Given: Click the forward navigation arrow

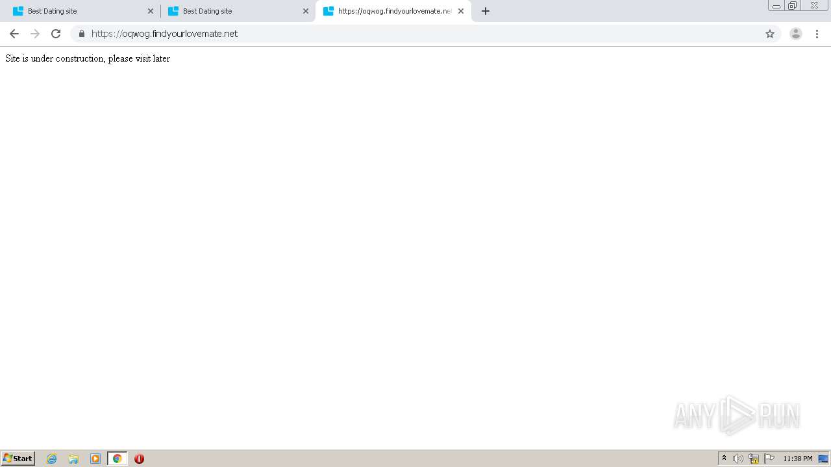Looking at the screenshot, I should 35,34.
